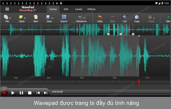Click the WavePad app title
The image size is (171, 109).
(28, 7)
